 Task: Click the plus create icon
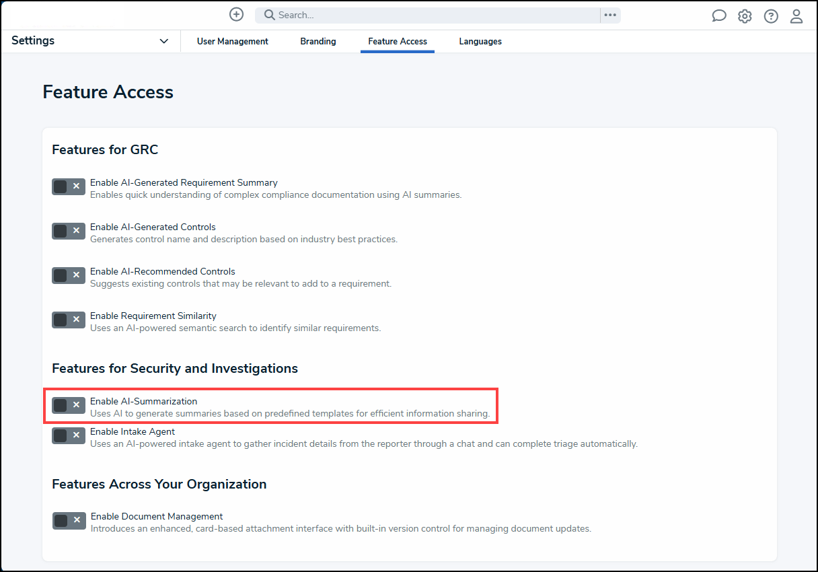tap(236, 15)
